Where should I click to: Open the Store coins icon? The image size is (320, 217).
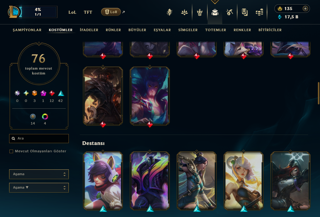[259, 13]
